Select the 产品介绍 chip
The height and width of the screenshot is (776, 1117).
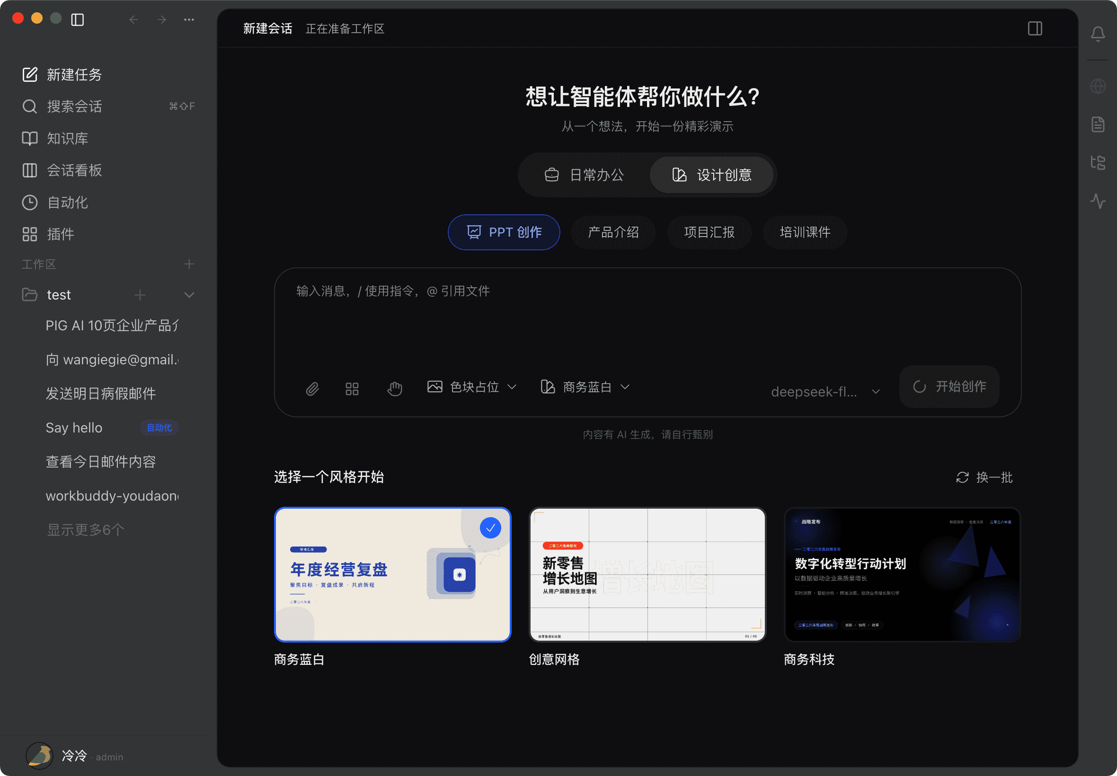pos(613,232)
